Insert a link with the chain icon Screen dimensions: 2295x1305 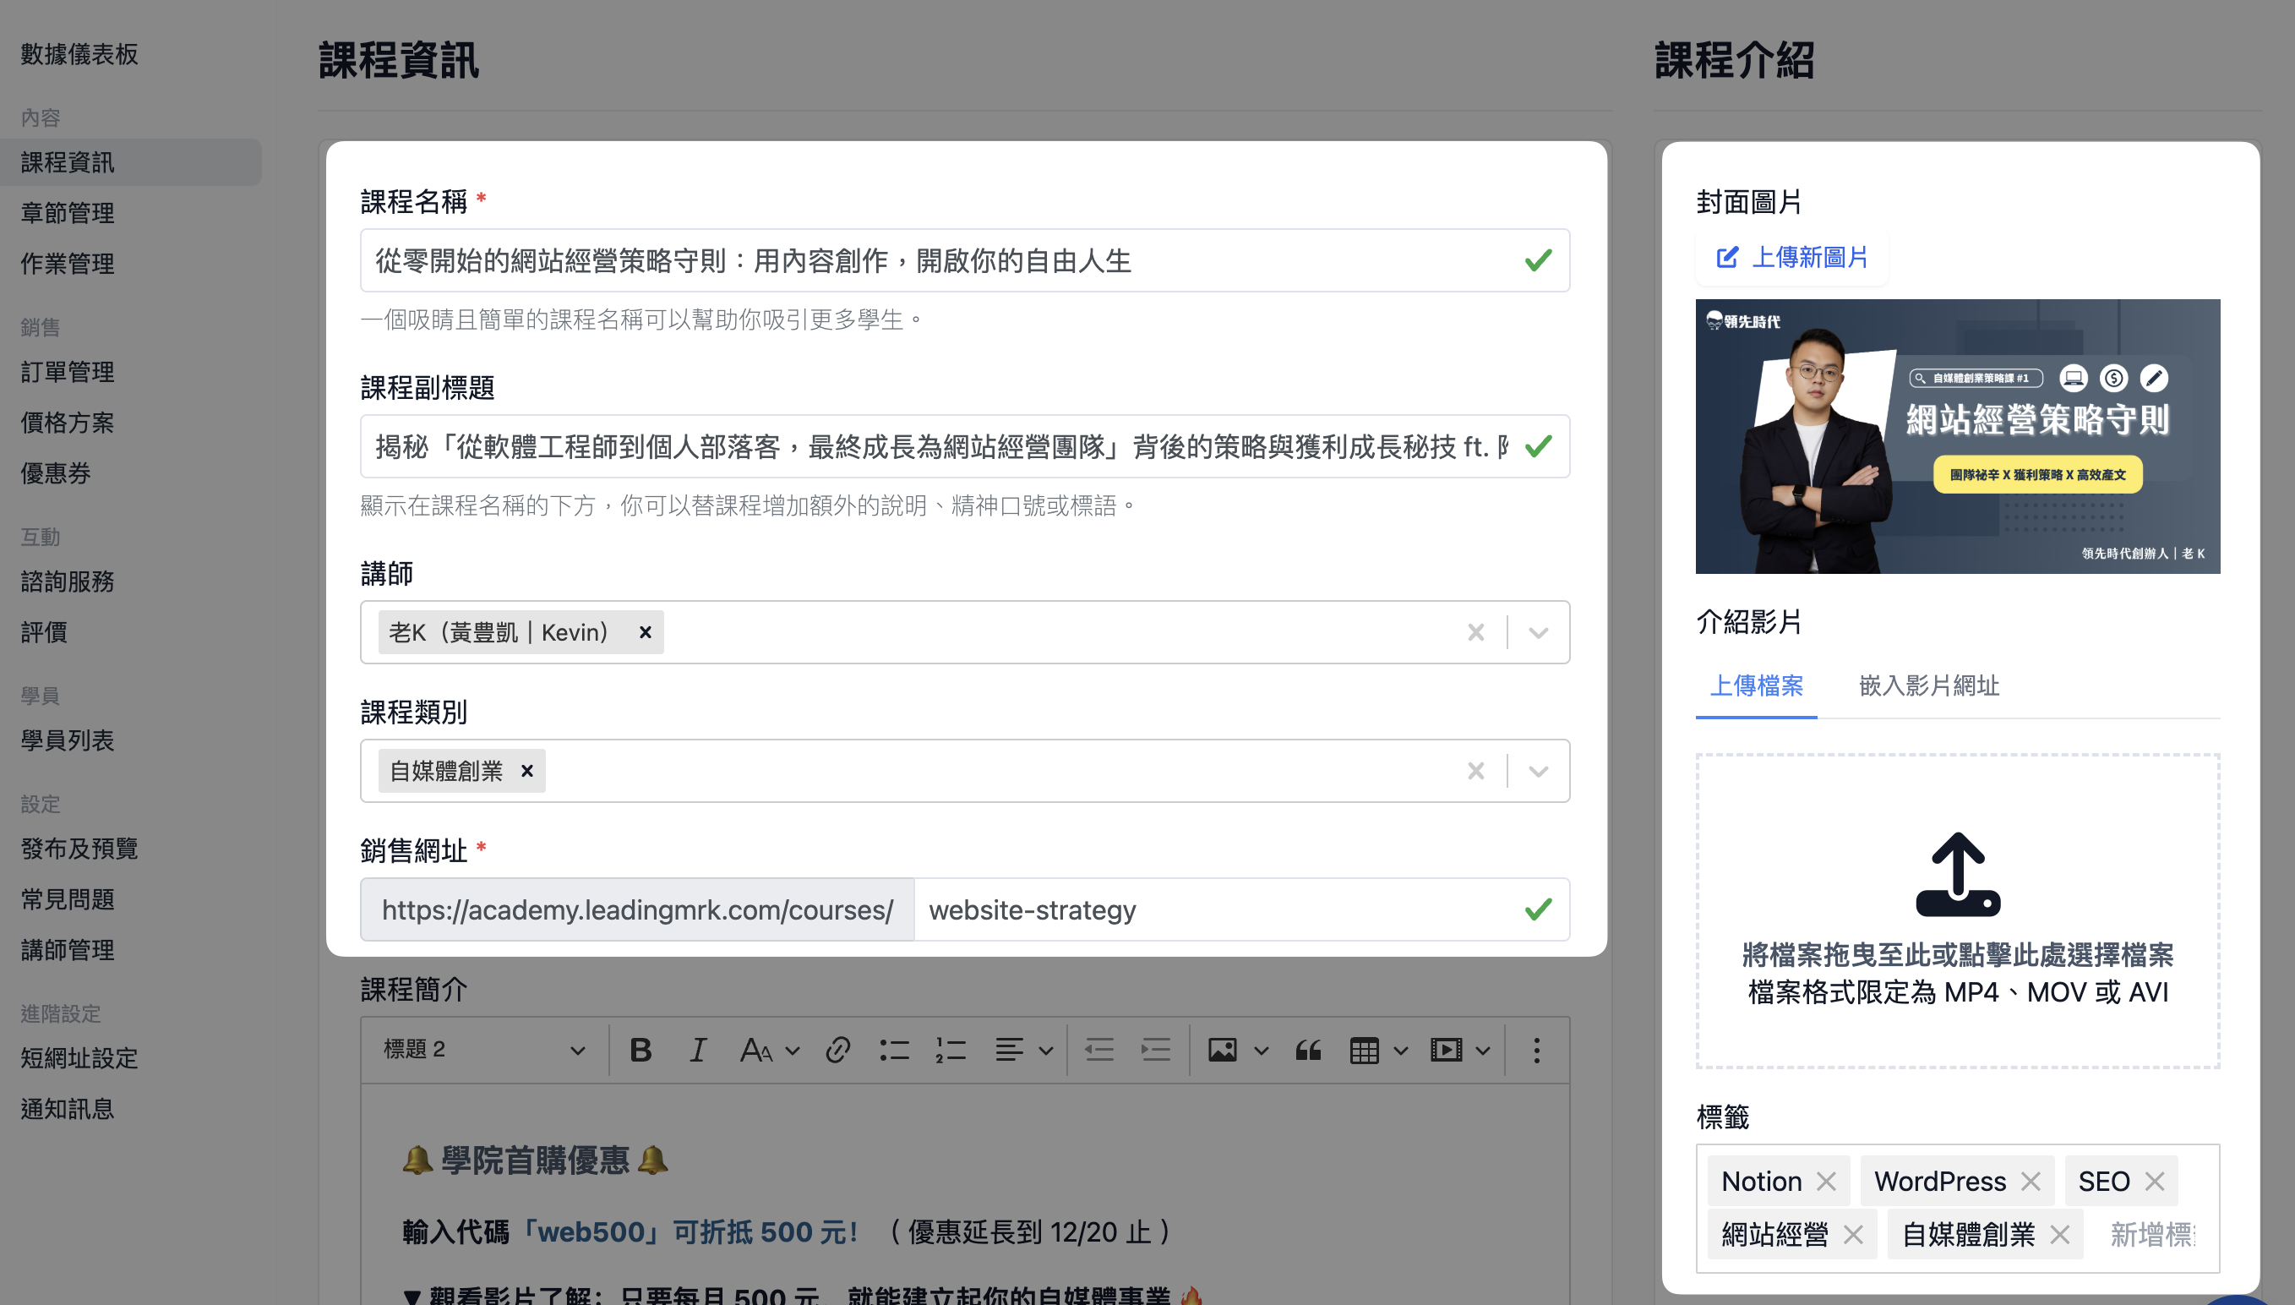(837, 1050)
